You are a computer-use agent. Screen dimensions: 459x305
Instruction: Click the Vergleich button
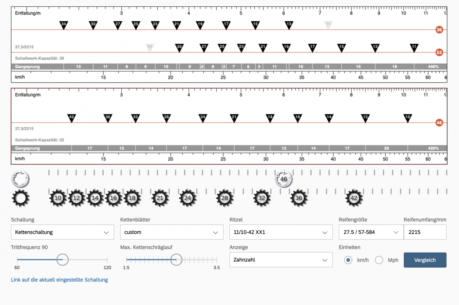425,260
